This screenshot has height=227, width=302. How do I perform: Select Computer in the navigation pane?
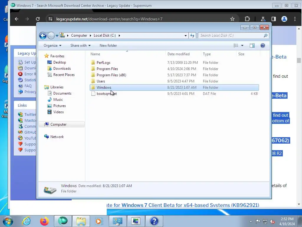point(62,124)
